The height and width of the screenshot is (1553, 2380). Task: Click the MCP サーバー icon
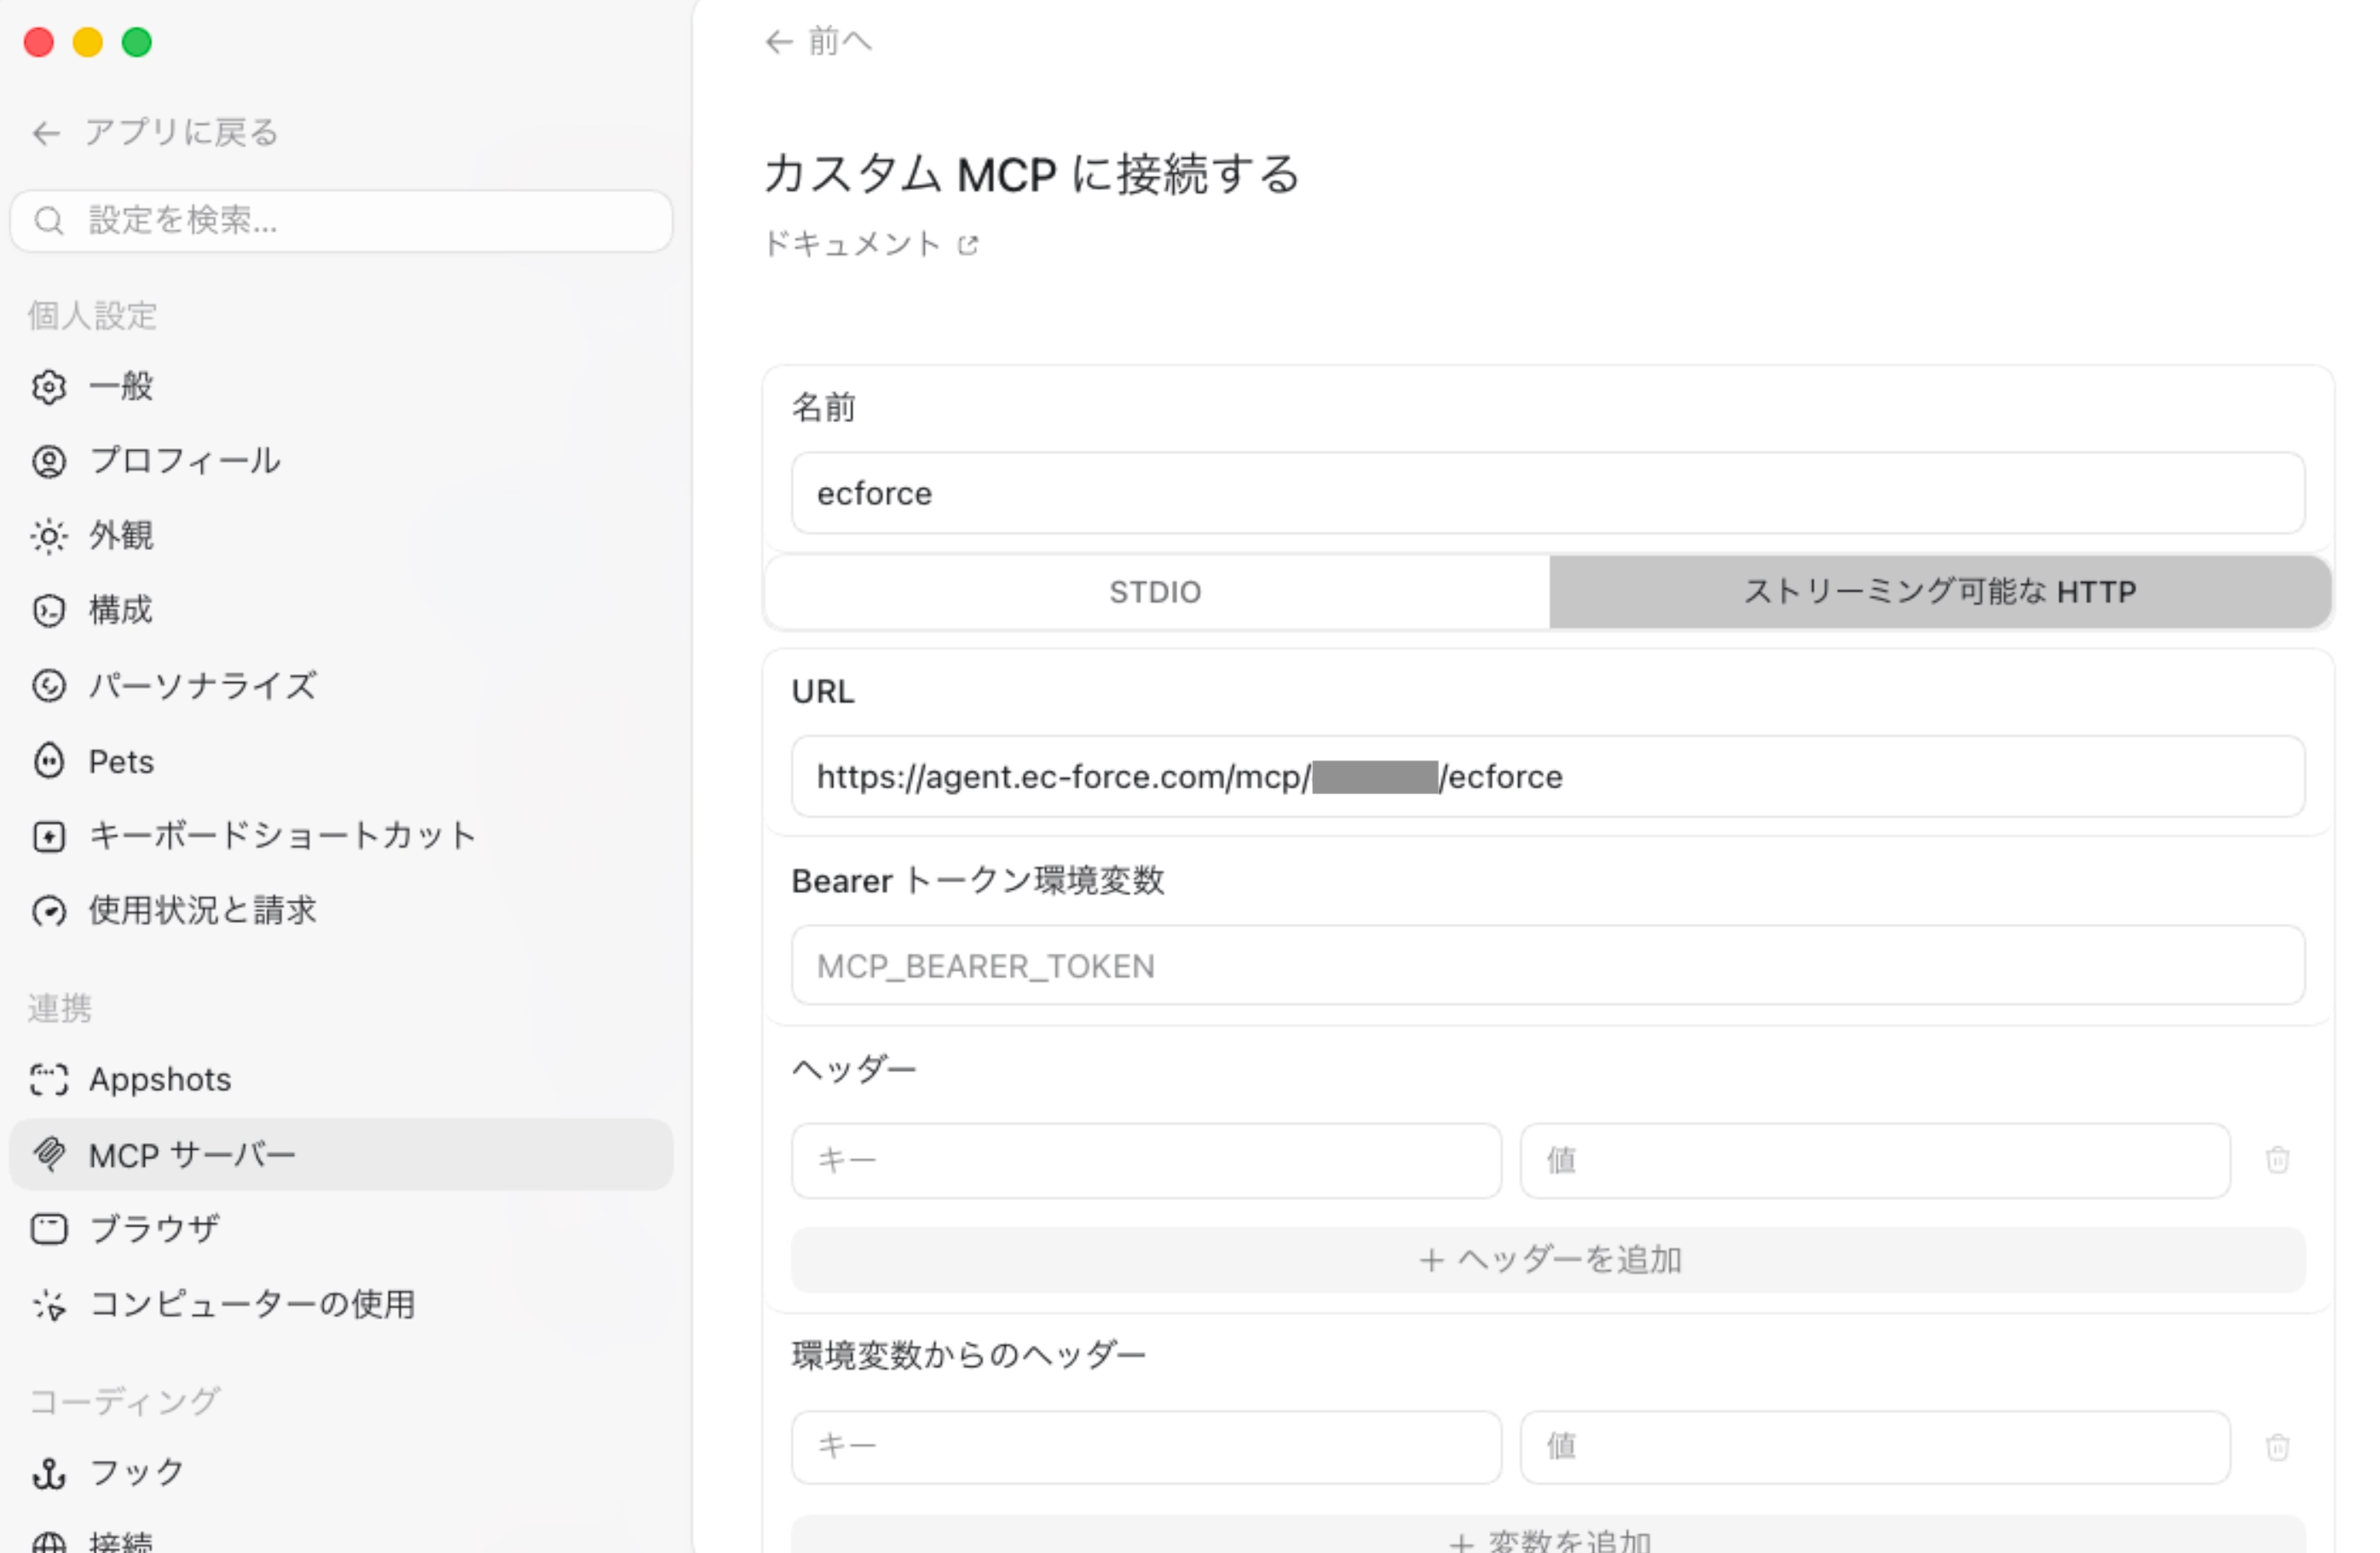(x=48, y=1155)
